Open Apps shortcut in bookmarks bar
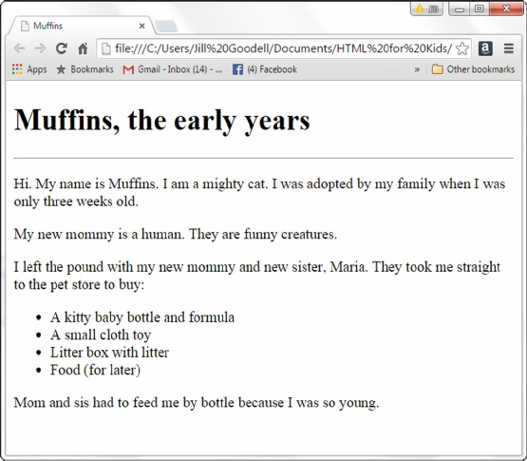 (x=29, y=69)
